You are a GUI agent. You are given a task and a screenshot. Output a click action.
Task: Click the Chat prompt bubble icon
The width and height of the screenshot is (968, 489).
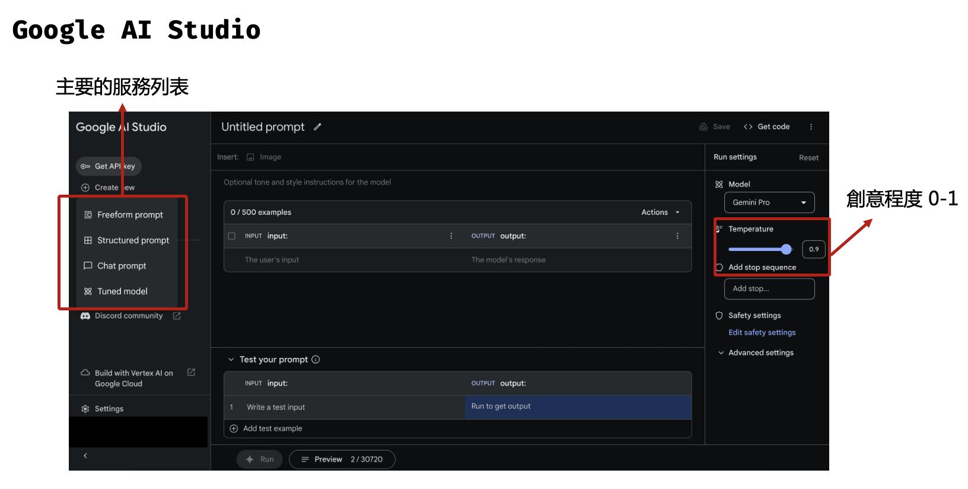[x=88, y=266]
